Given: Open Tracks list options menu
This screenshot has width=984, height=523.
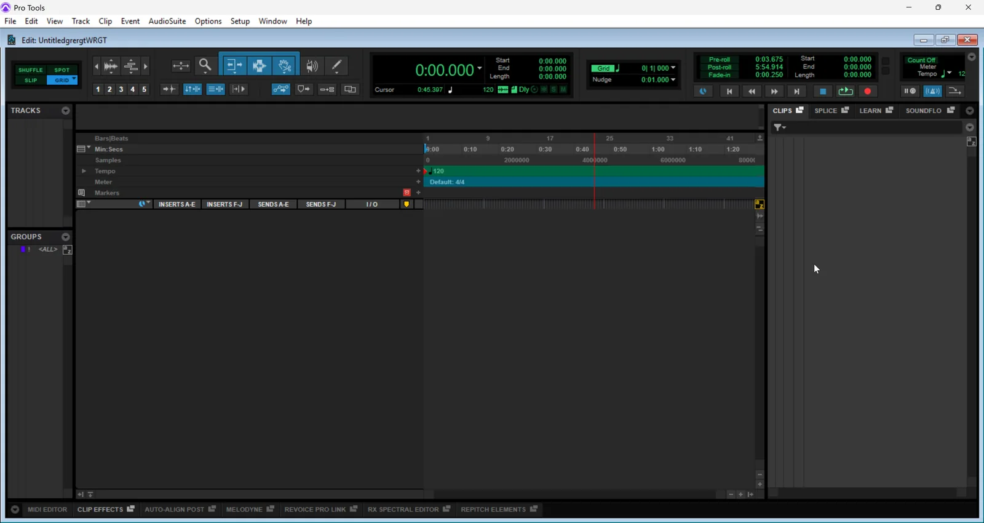Looking at the screenshot, I should [66, 111].
